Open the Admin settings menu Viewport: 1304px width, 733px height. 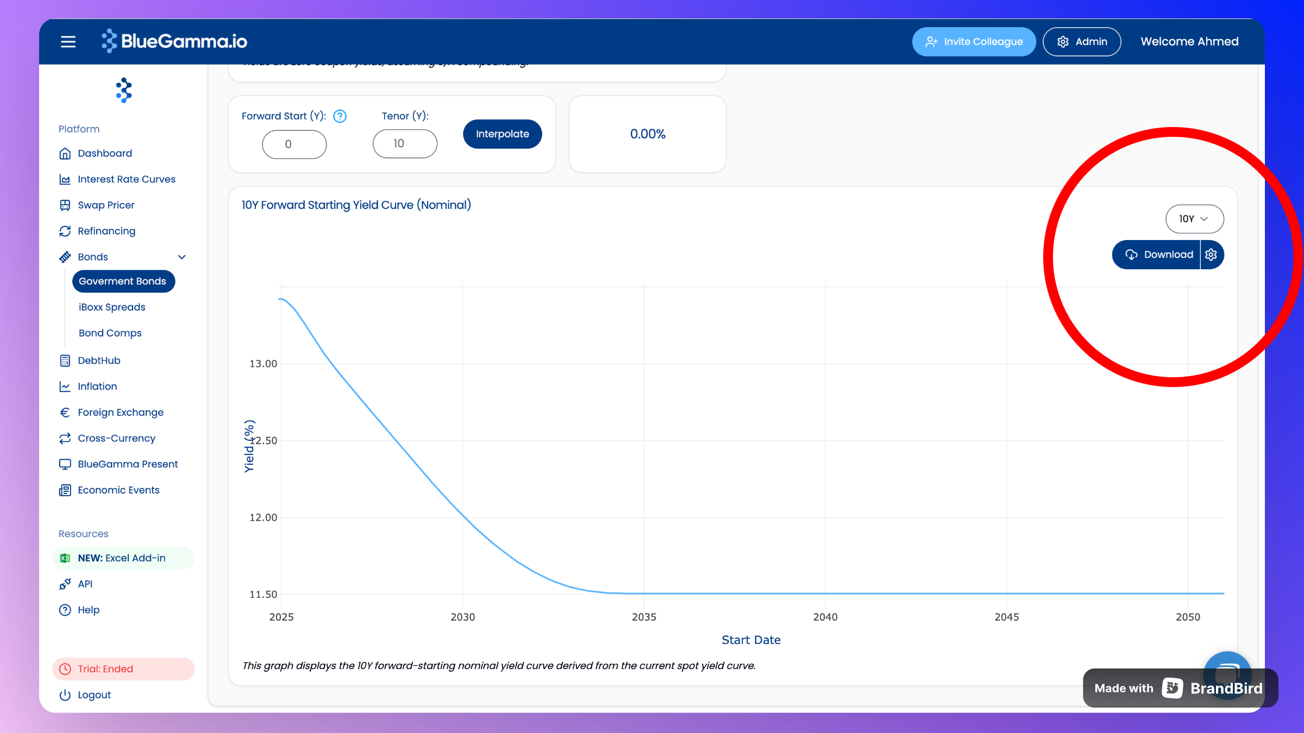tap(1081, 42)
